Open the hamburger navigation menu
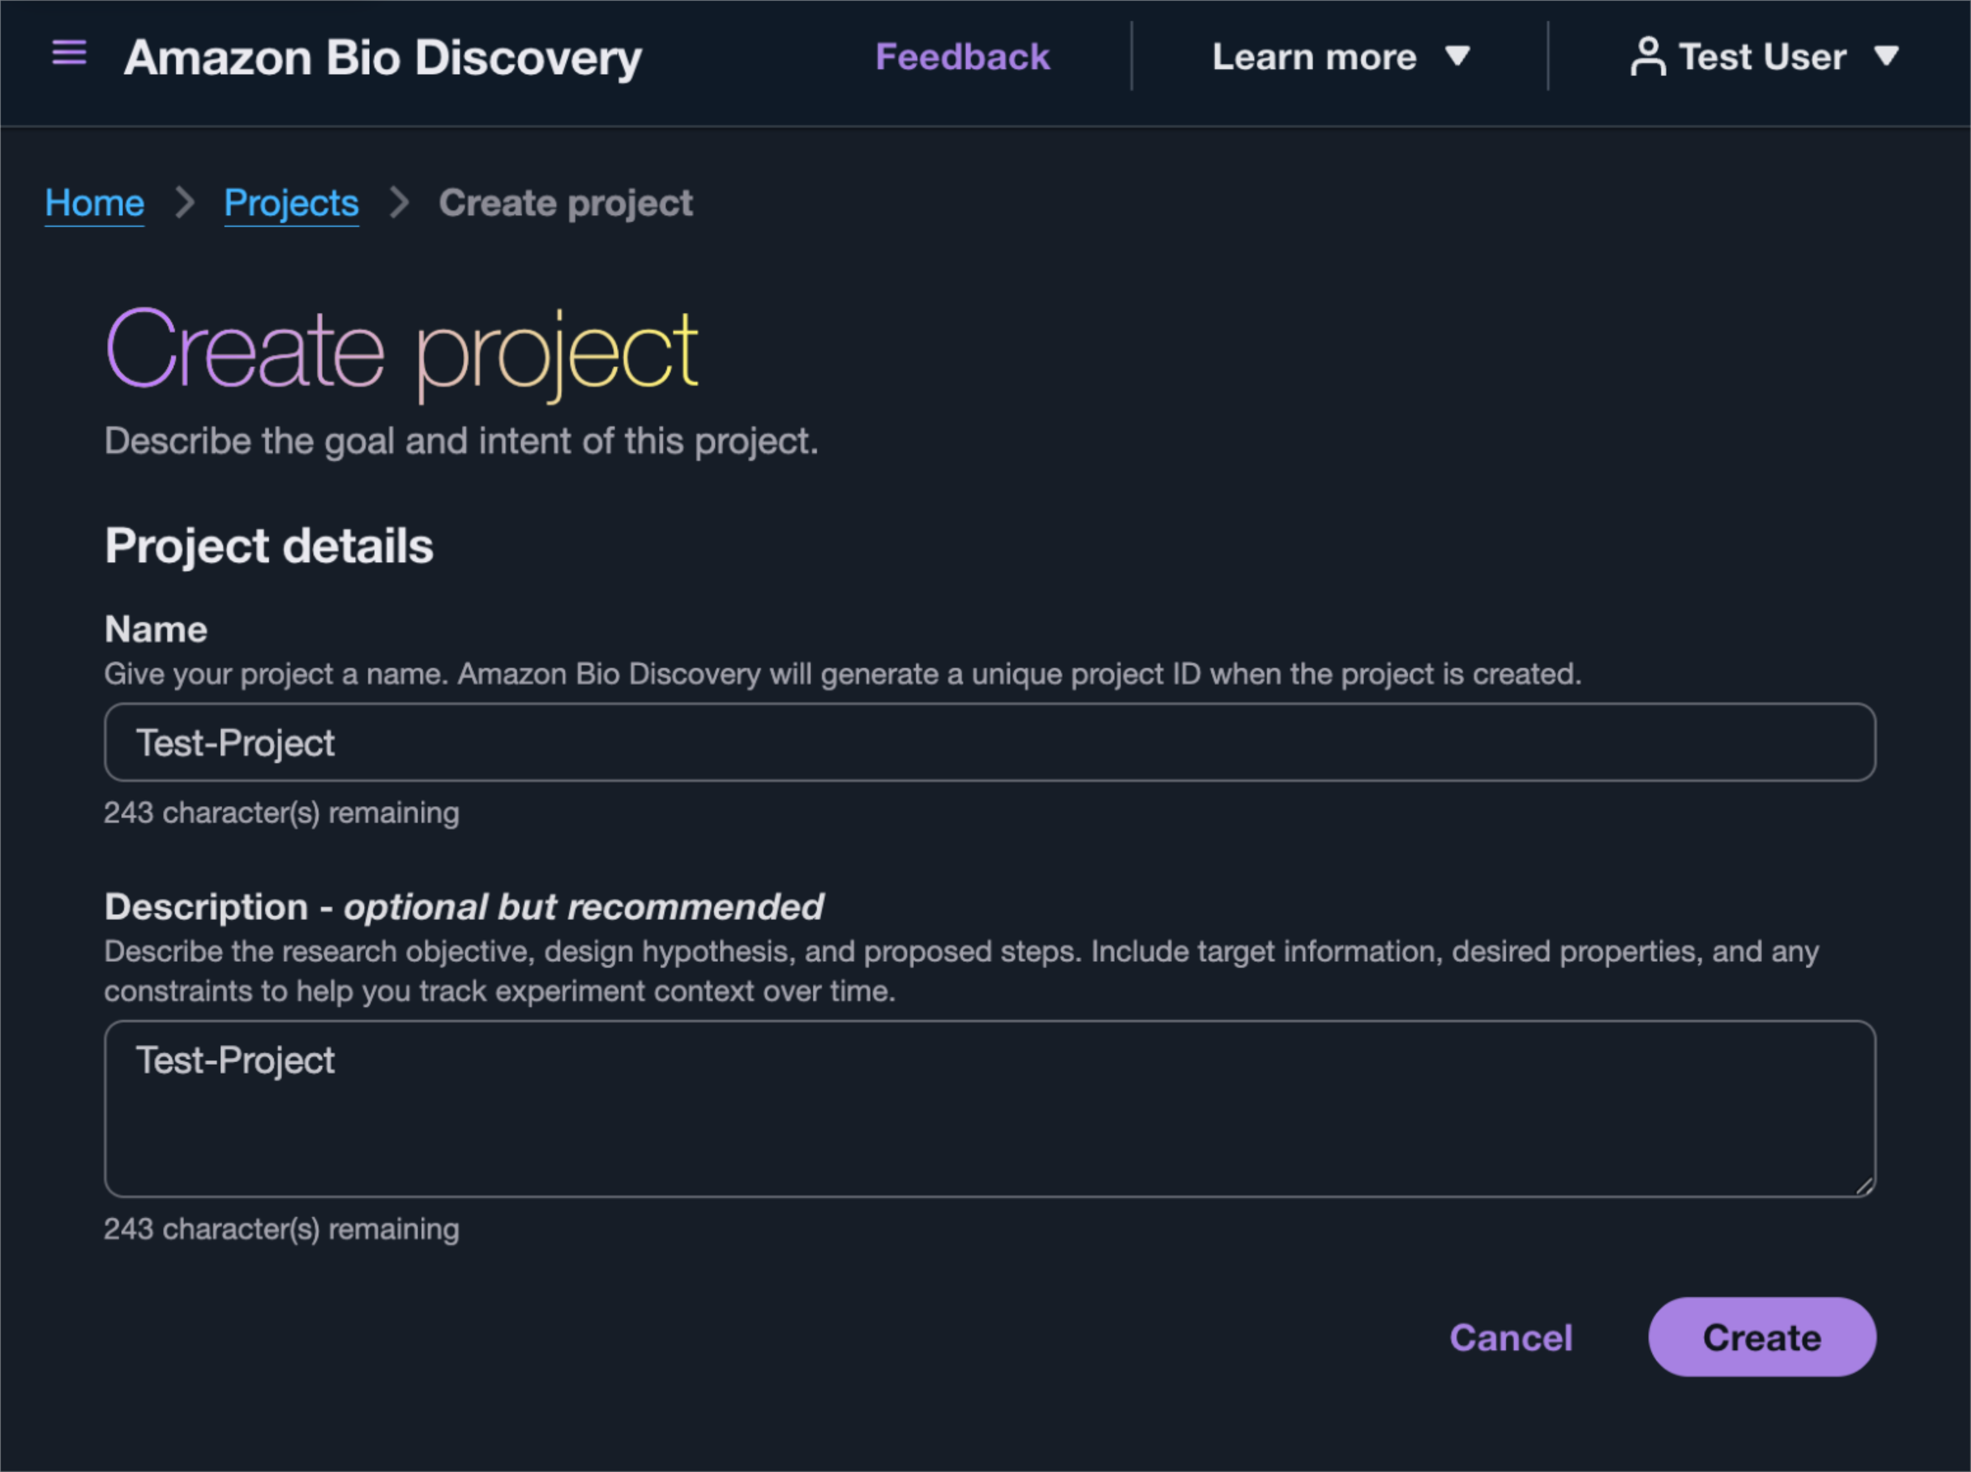1971x1472 pixels. [69, 53]
